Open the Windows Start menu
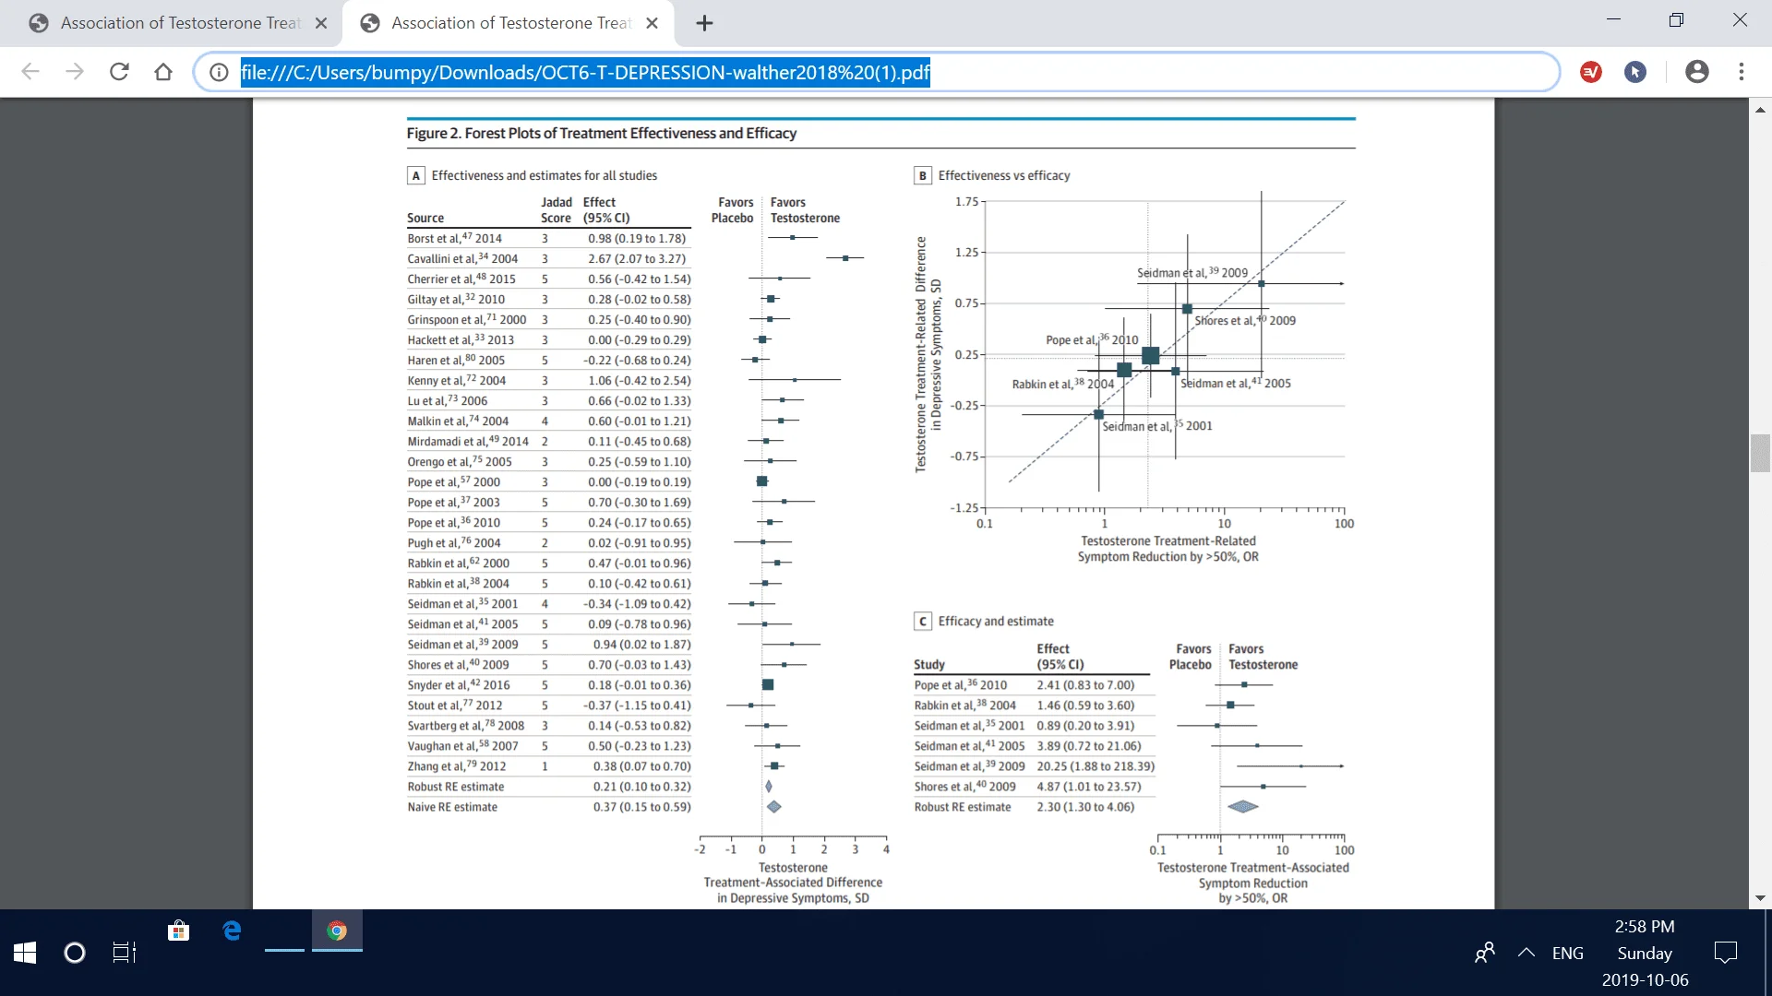 (x=25, y=953)
